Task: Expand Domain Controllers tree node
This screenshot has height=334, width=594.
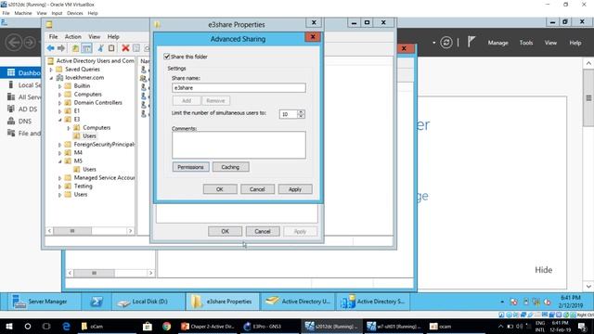Action: click(59, 103)
